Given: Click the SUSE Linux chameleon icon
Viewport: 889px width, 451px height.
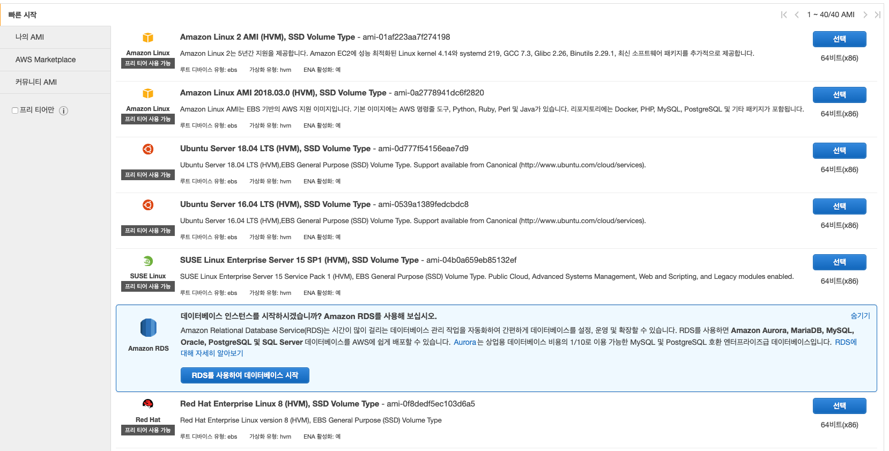Looking at the screenshot, I should pos(148,261).
